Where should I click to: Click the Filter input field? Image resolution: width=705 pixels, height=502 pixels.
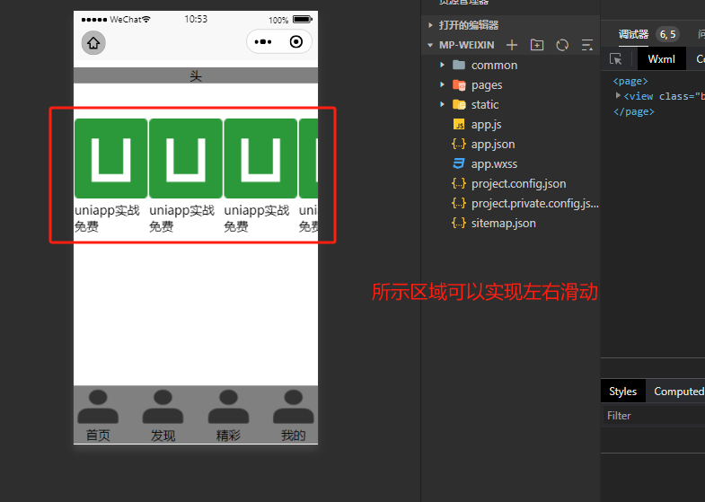tap(653, 416)
